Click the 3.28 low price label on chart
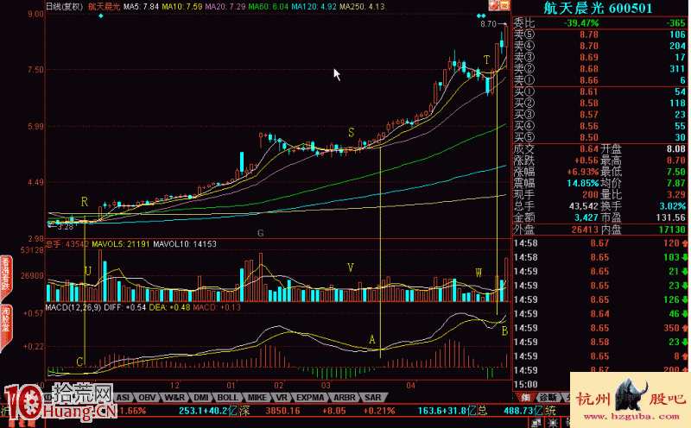The height and width of the screenshot is (428, 691). tap(65, 227)
